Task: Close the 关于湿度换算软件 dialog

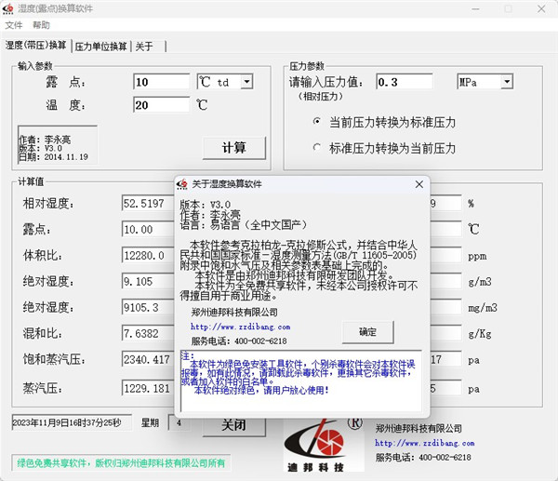Action: pos(419,184)
